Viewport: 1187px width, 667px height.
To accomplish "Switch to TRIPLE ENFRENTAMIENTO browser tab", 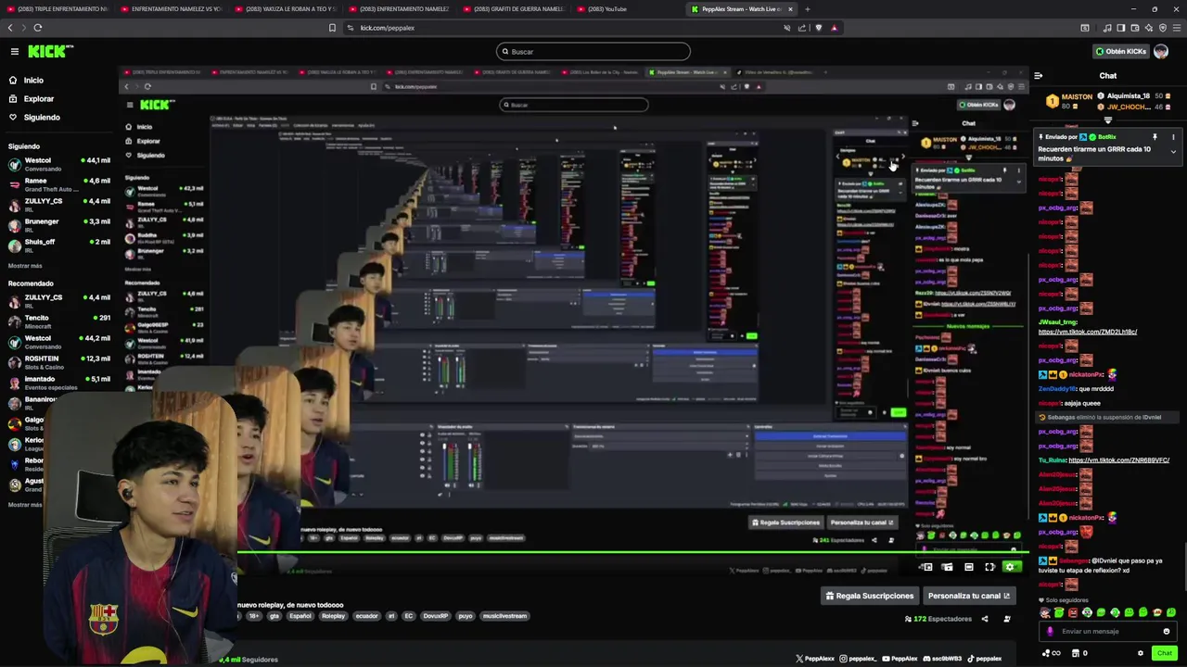I will click(x=57, y=9).
